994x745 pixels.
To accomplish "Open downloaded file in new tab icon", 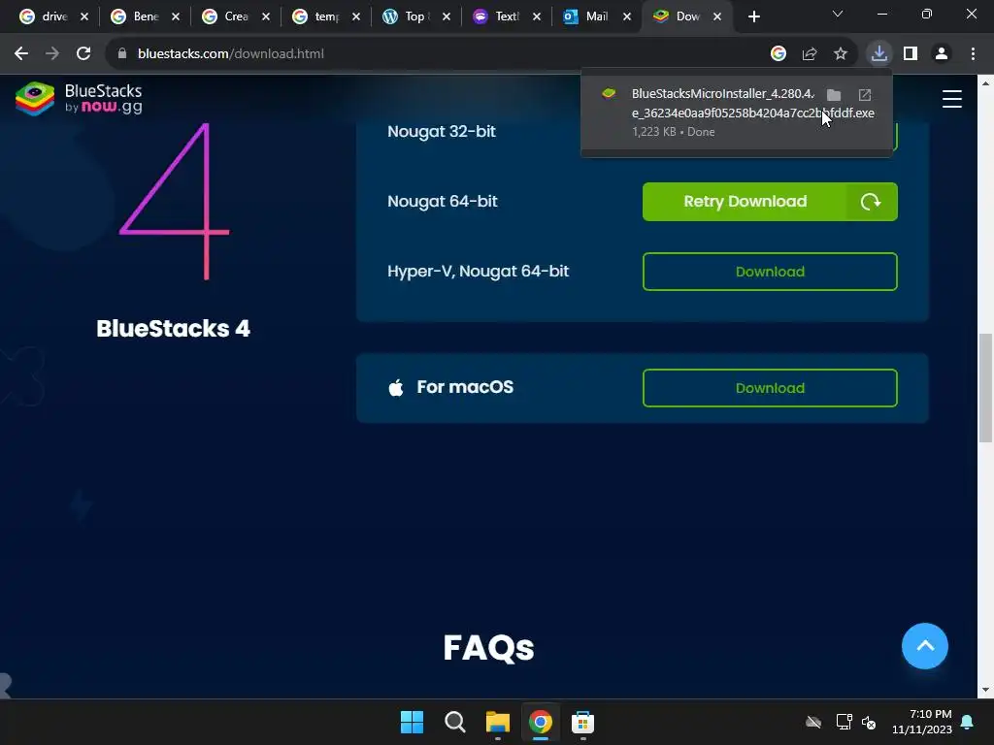I will click(865, 95).
